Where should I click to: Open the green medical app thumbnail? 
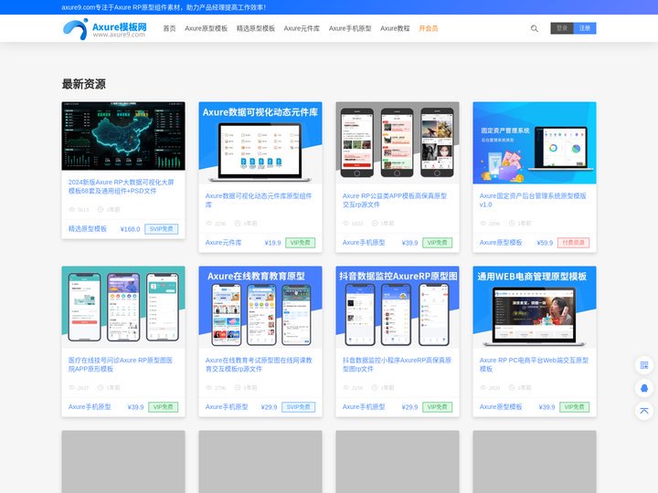[x=123, y=307]
